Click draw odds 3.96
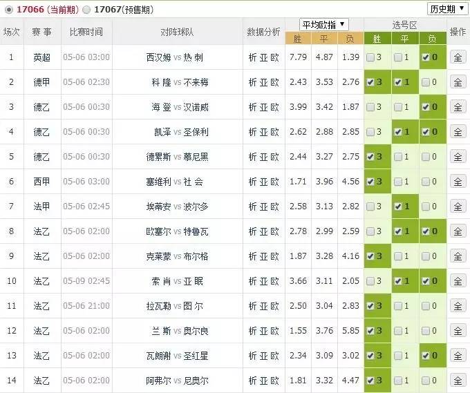The height and width of the screenshot is (393, 470). click(x=324, y=181)
